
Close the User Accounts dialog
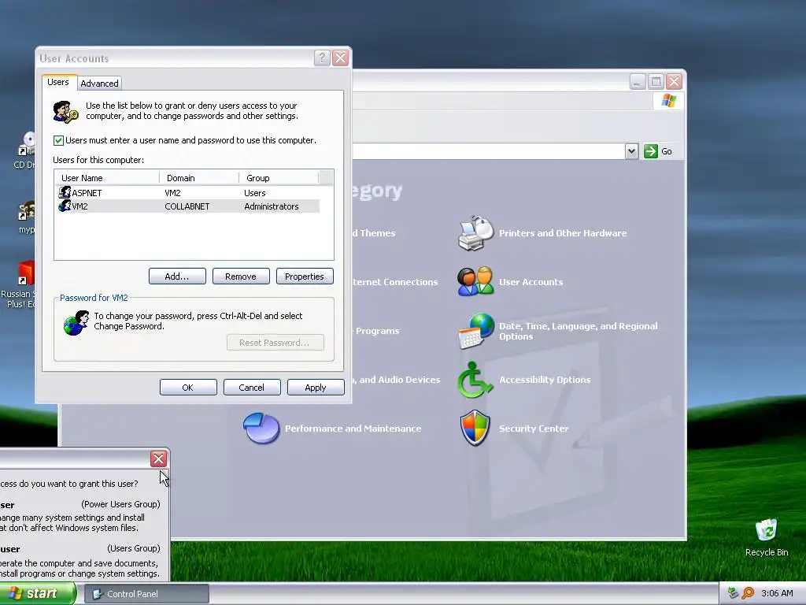tap(340, 58)
